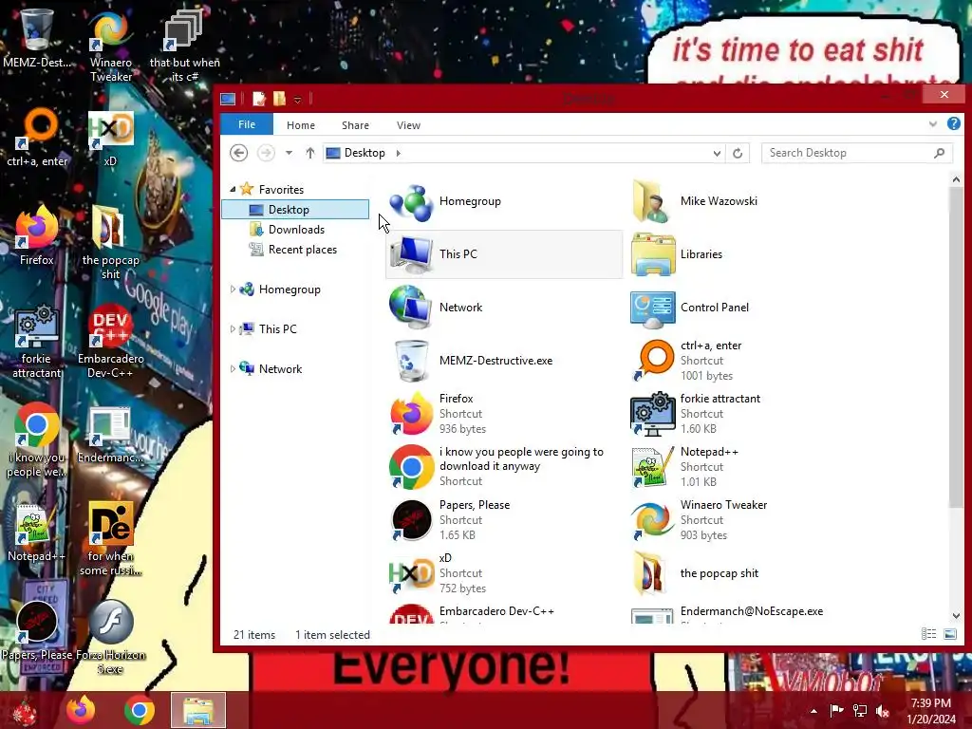Select Chrome shortcut 'i know you people' in Explorer

pos(503,467)
